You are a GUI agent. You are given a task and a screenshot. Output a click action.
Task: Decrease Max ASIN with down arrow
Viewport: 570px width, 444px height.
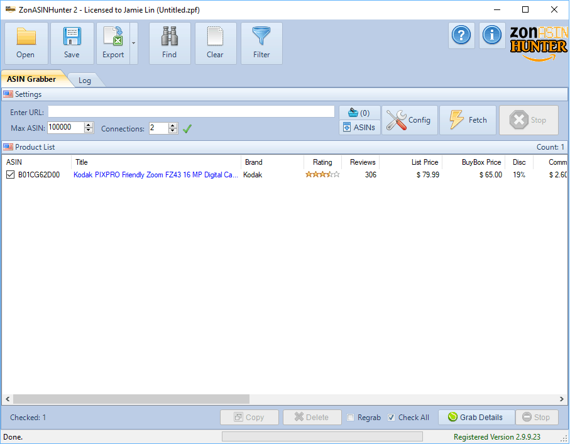[89, 131]
